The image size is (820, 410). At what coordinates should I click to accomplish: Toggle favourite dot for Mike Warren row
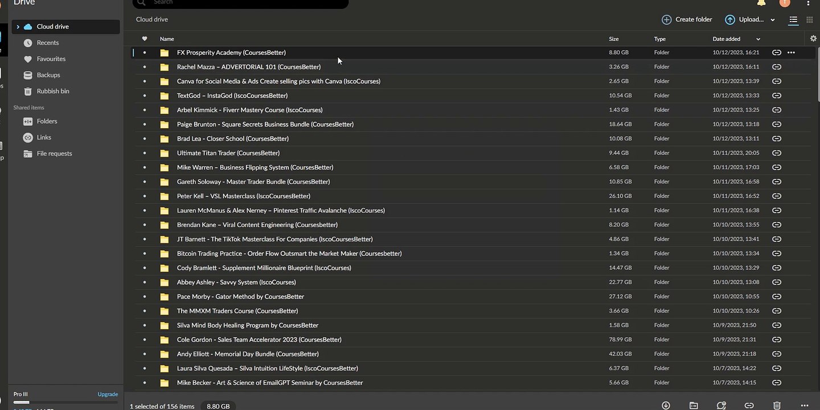click(145, 167)
